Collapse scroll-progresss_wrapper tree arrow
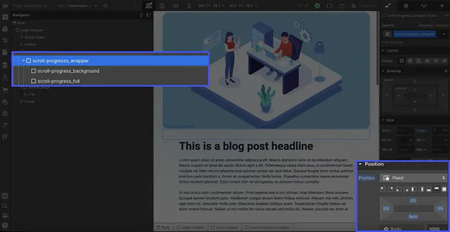The height and width of the screenshot is (232, 450). [x=23, y=61]
